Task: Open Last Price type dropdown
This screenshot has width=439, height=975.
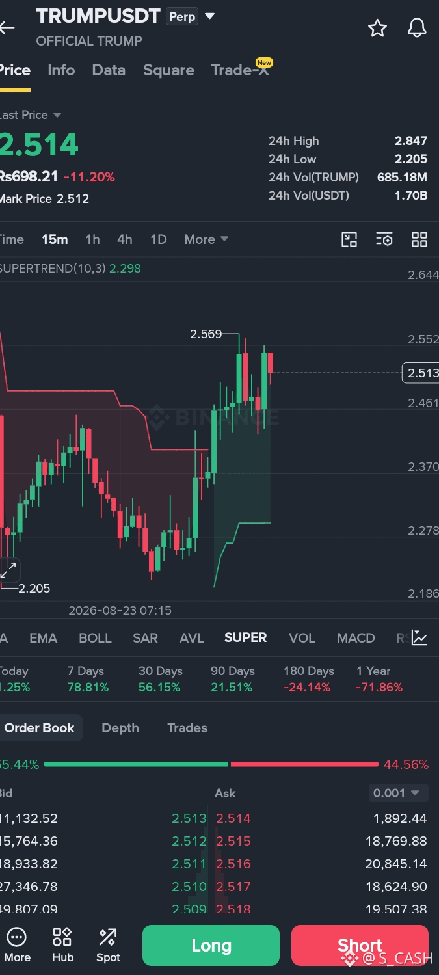Action: coord(31,115)
